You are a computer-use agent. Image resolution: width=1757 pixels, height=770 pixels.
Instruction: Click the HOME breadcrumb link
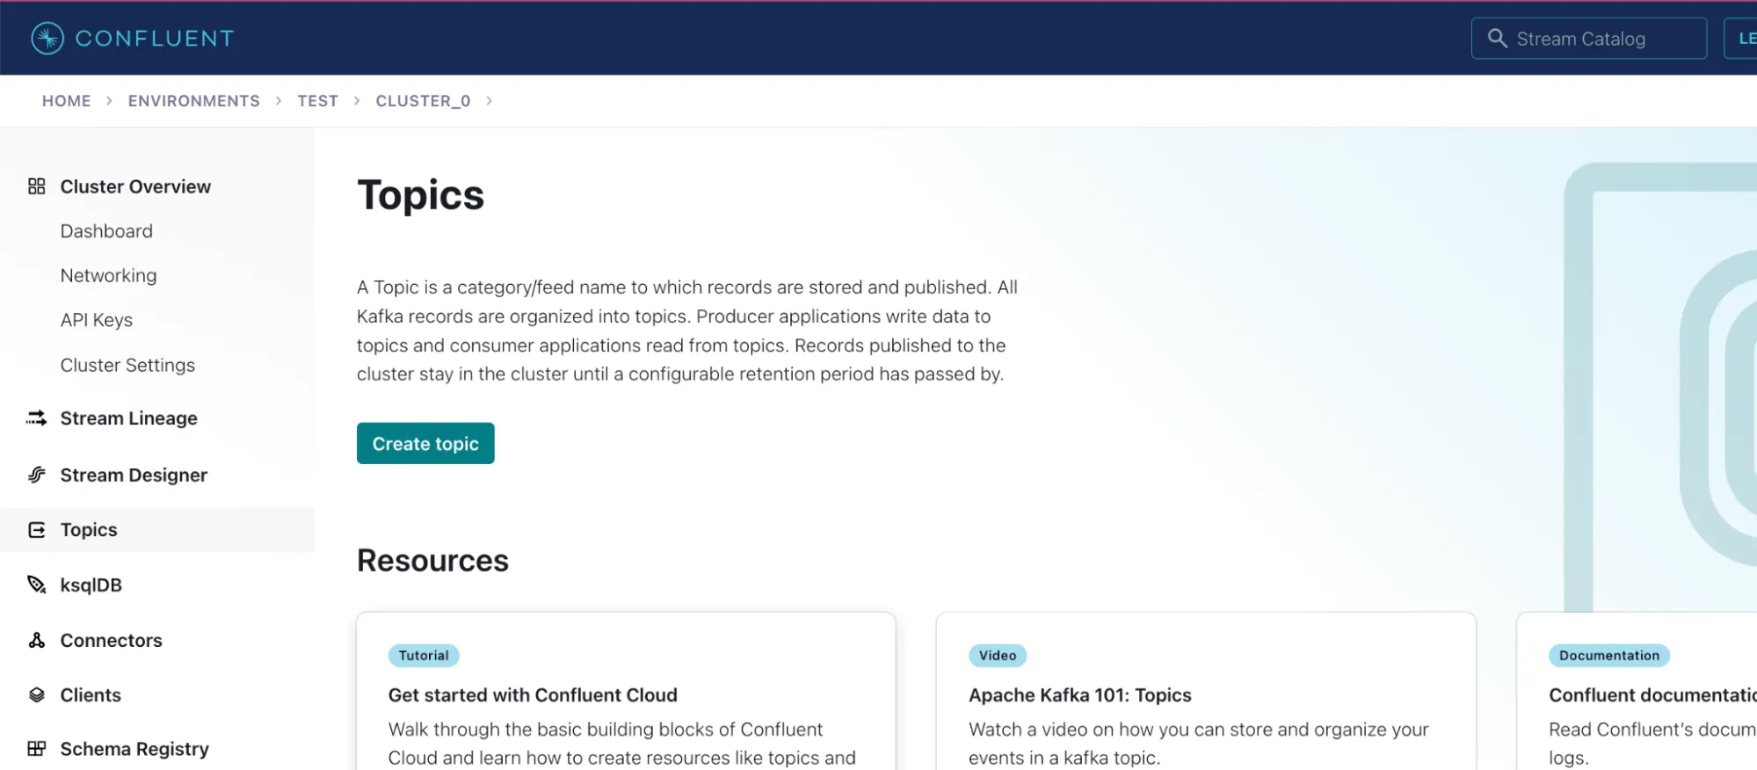(67, 101)
